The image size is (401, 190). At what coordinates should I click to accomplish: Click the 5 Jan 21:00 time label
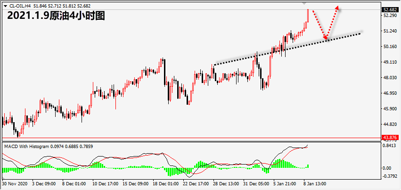[x=284, y=183]
